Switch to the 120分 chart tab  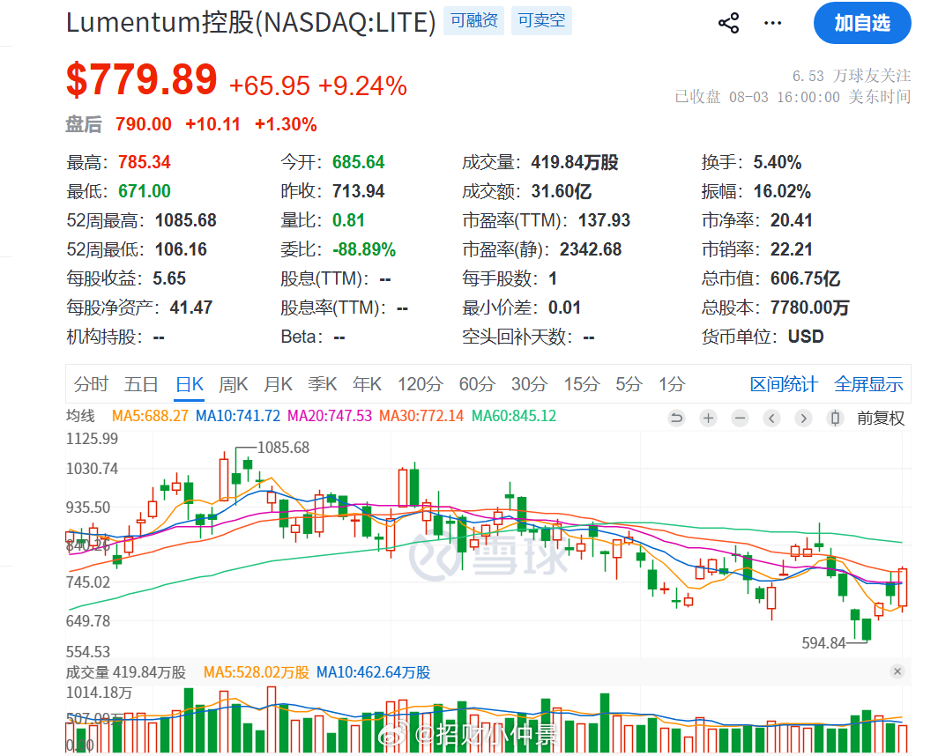click(x=421, y=384)
